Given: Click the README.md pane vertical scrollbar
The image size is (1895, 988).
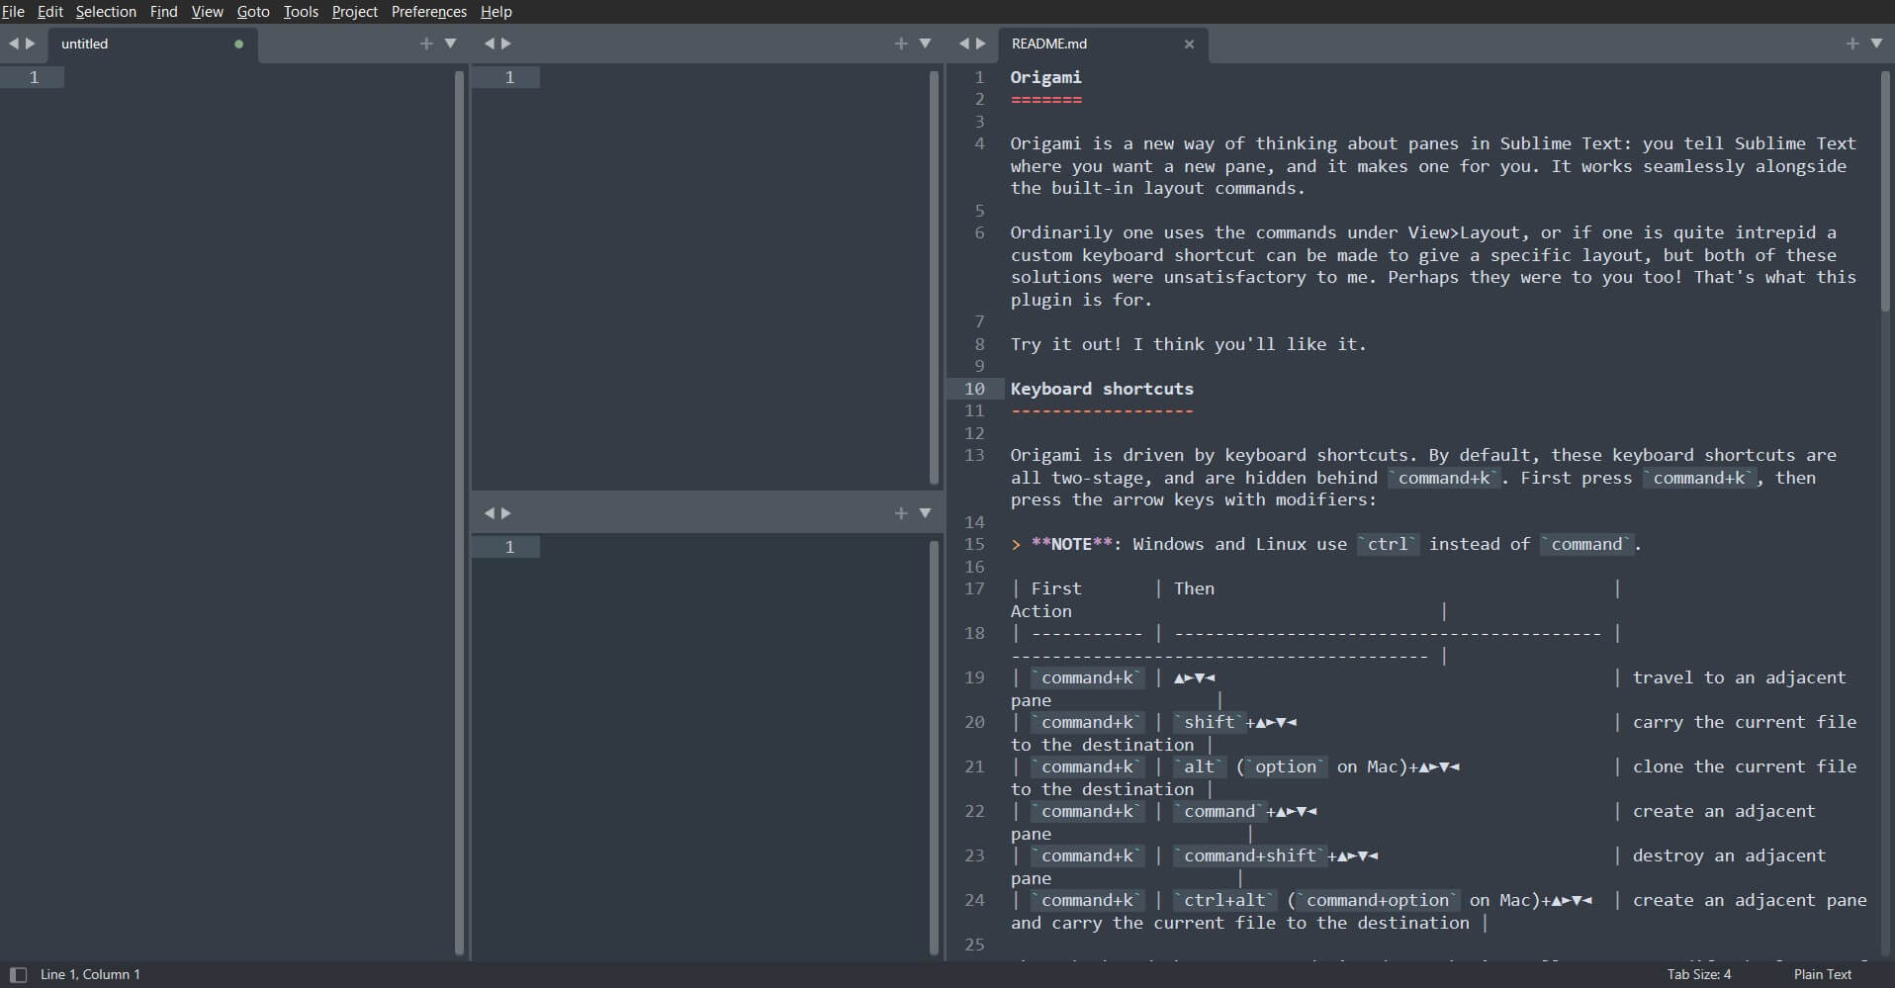Looking at the screenshot, I should click(x=1885, y=191).
